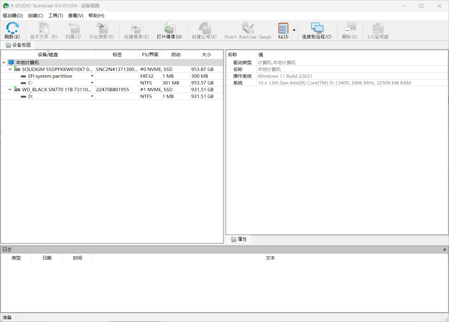Click the 连接到远程 (Connect Remote) icon

click(318, 30)
